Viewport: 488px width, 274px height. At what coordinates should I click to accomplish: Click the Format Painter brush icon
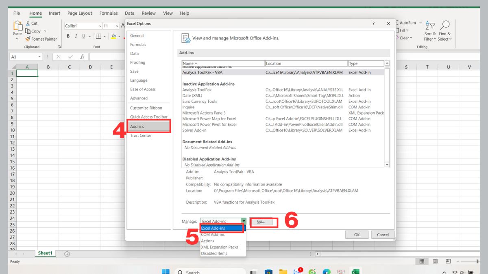28,39
